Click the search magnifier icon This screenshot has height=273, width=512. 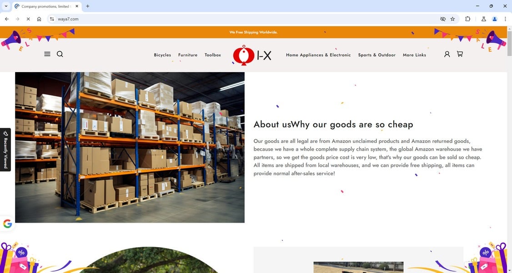[60, 54]
